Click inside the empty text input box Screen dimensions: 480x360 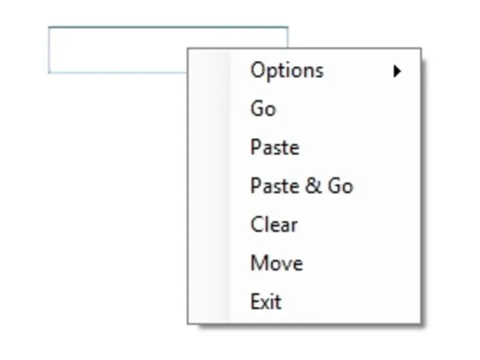117,49
